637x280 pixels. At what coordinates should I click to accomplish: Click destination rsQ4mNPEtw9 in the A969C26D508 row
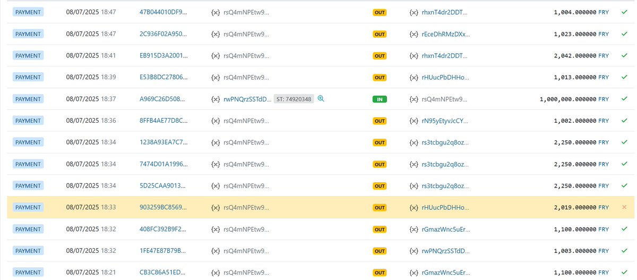click(445, 99)
